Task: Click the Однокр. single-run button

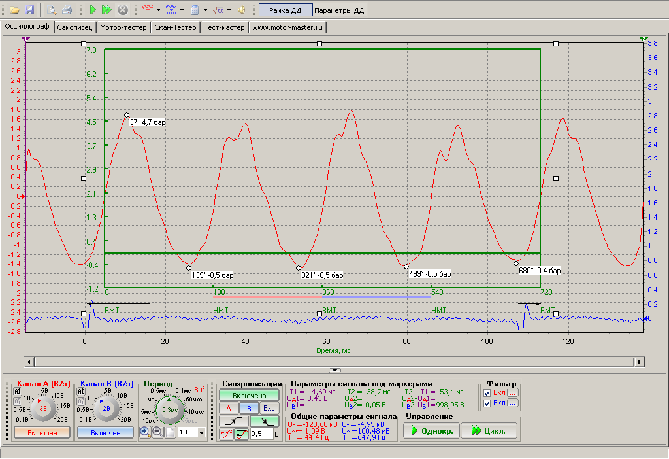Action: (431, 431)
